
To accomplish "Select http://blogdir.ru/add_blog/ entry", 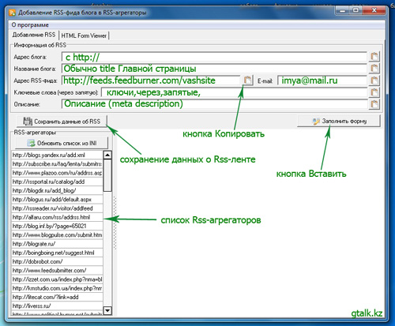I will [x=57, y=190].
